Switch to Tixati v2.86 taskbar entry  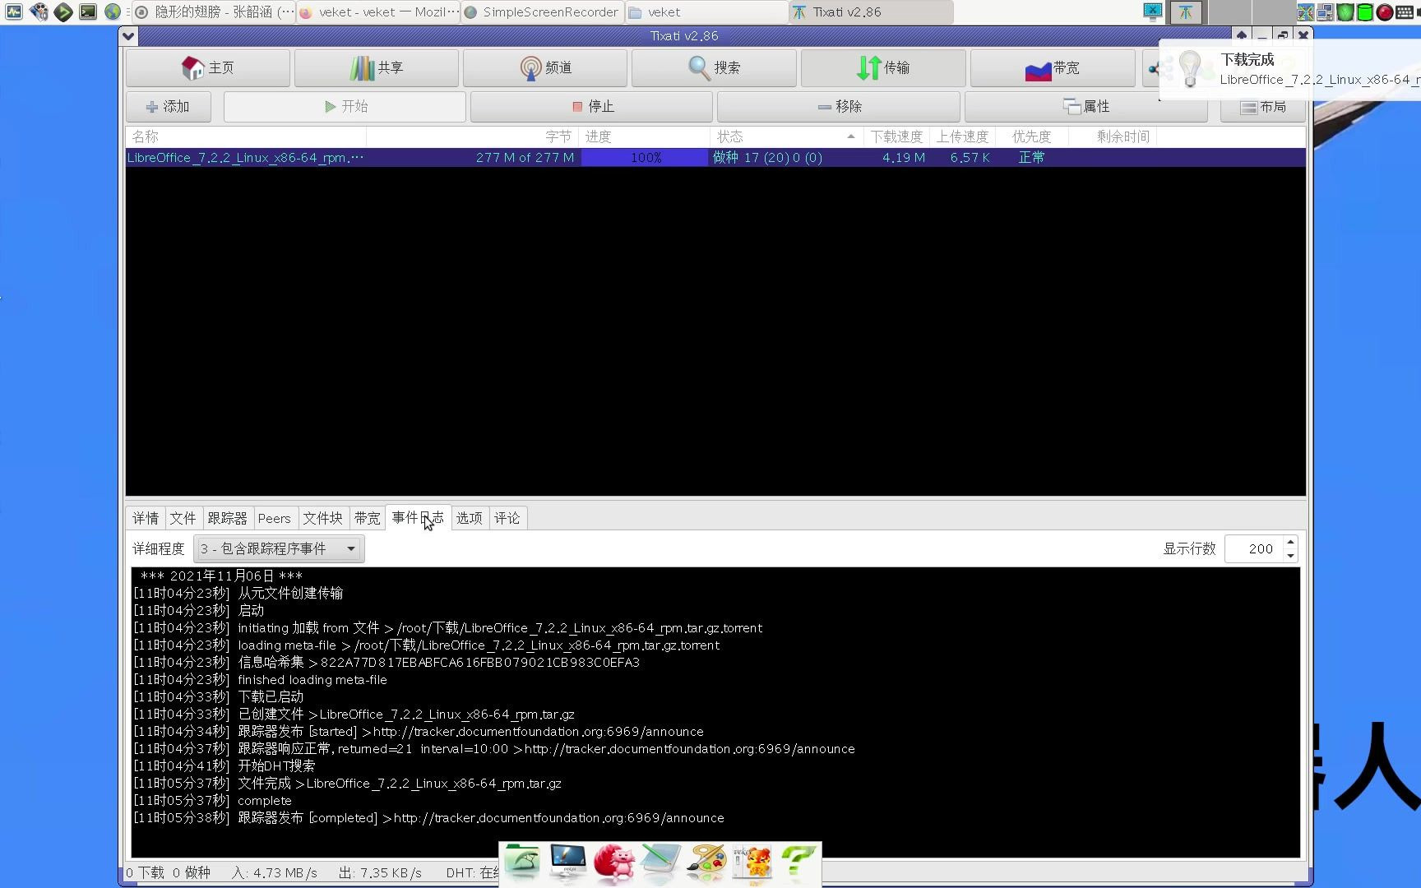872,12
